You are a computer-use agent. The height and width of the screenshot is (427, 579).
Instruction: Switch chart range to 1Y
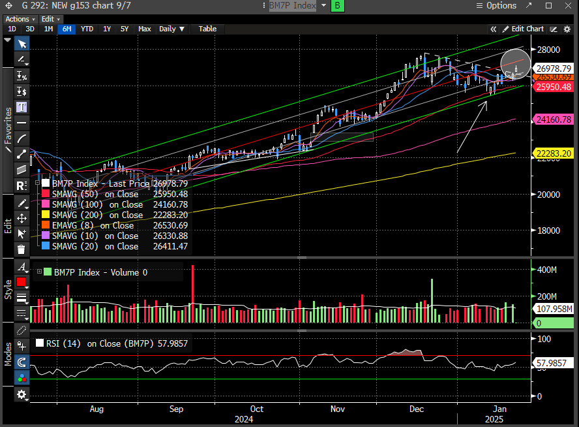[x=107, y=29]
